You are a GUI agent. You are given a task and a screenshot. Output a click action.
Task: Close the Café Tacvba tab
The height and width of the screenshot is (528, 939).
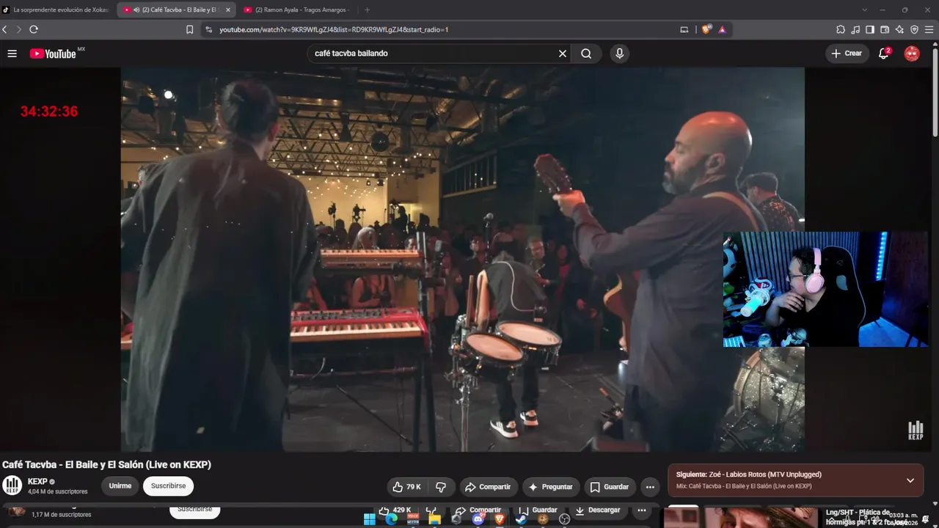point(228,10)
